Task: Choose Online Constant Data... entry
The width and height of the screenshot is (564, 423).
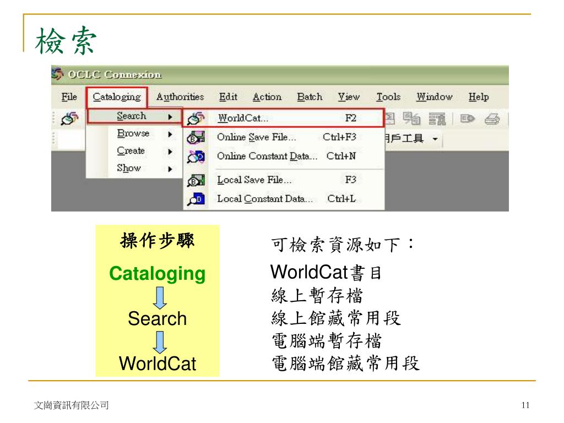Action: [x=284, y=156]
